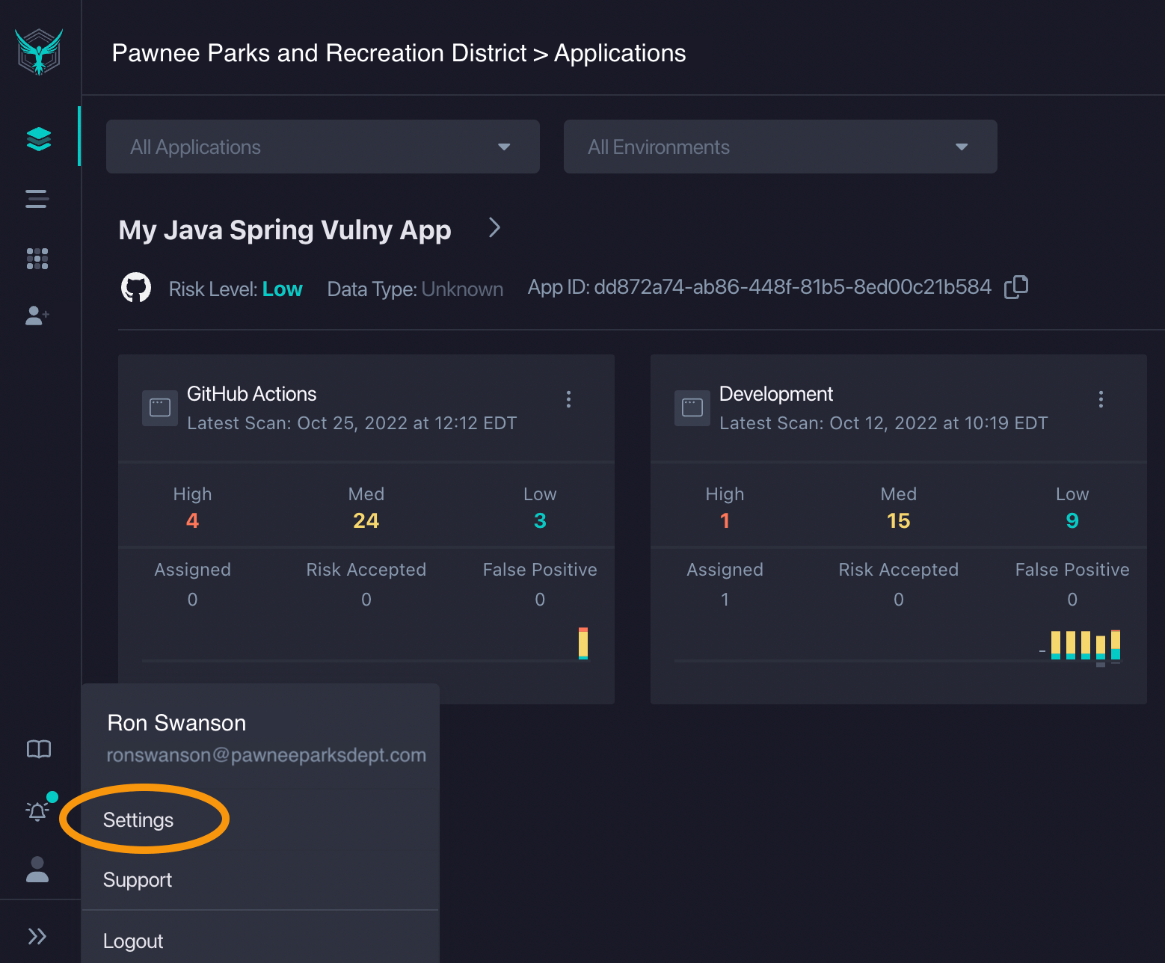Choose Support in the user menu
1165x963 pixels.
point(138,880)
